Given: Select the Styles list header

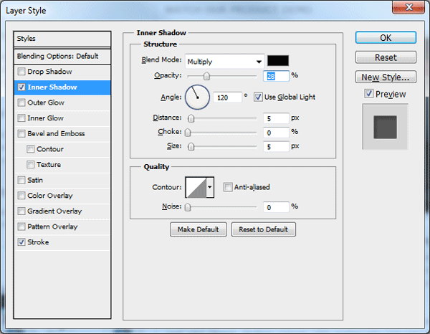Looking at the screenshot, I should [62, 39].
